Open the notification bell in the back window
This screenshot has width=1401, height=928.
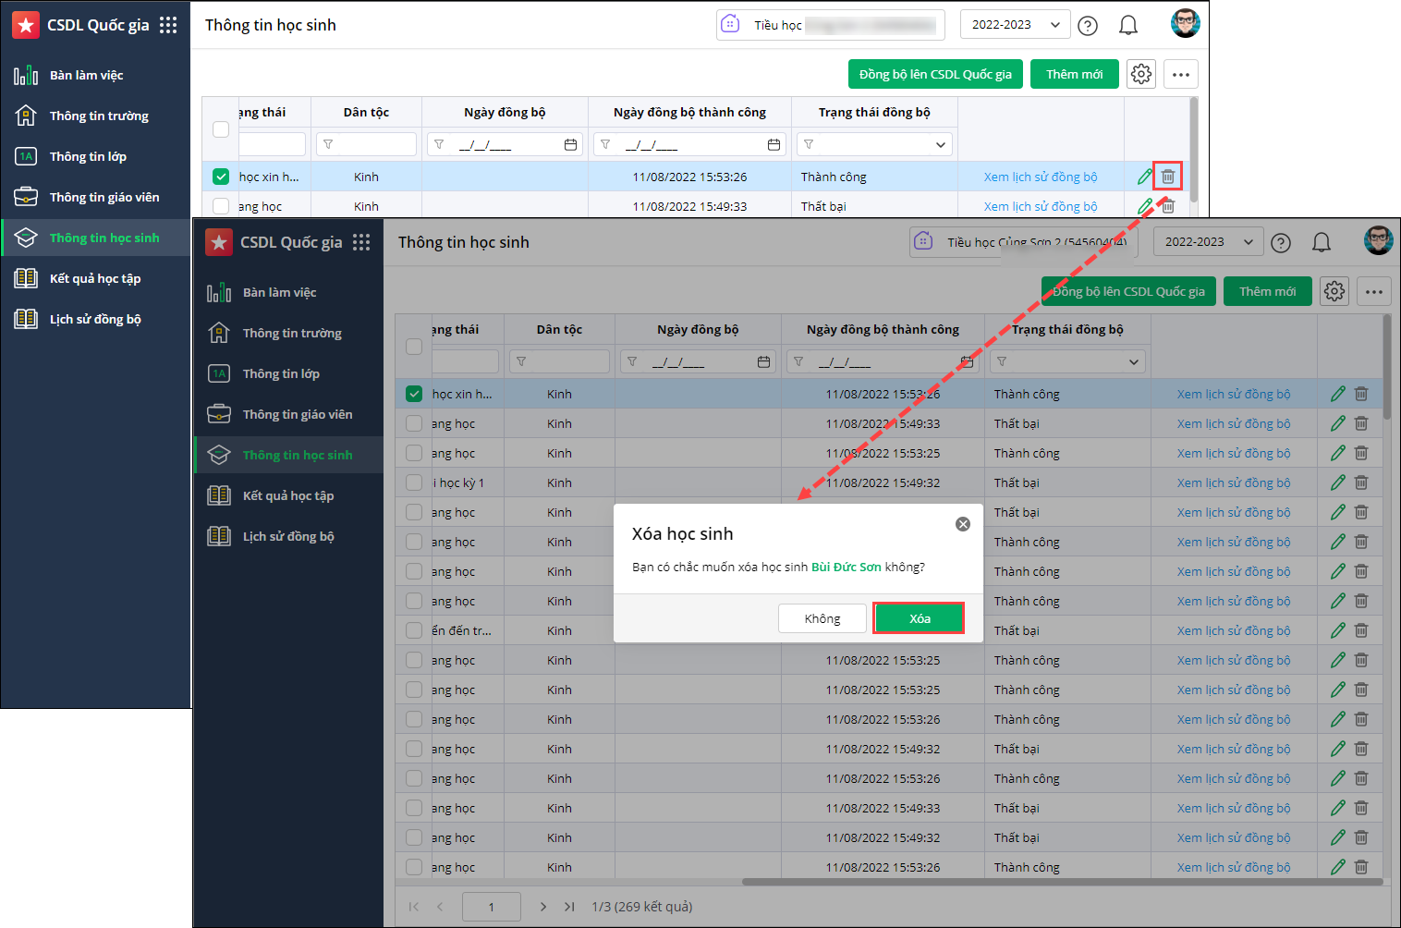[x=1128, y=26]
